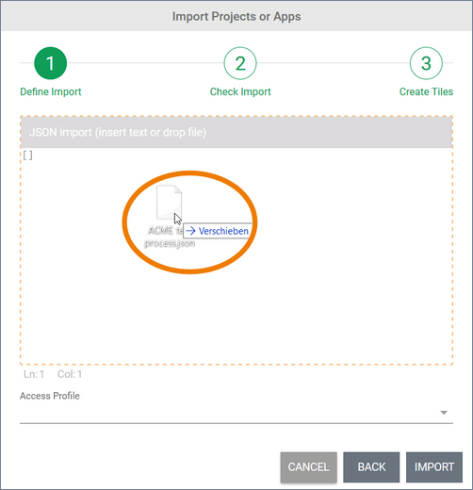Click the step 3 circle icon
473x490 pixels.
coord(426,63)
